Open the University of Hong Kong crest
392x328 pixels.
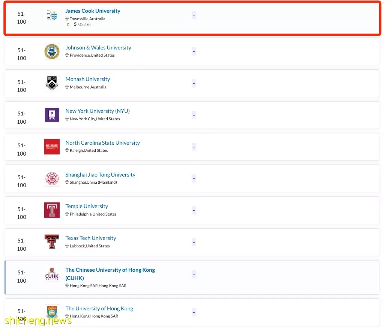point(52,312)
